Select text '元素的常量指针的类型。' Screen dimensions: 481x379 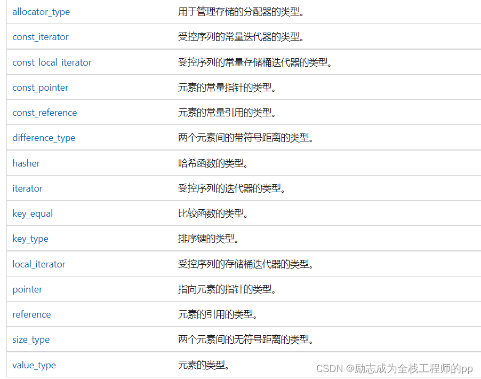[x=227, y=88]
